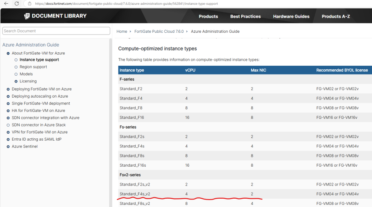
Task: Select the Region support bullet
Action: 16,67
